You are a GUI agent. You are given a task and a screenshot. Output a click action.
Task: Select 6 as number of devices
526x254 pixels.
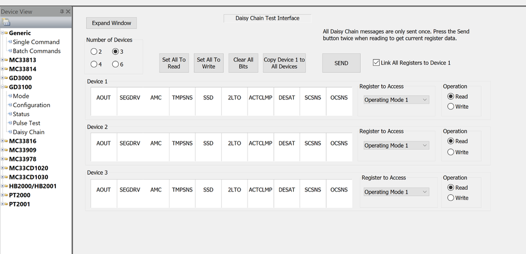click(115, 65)
